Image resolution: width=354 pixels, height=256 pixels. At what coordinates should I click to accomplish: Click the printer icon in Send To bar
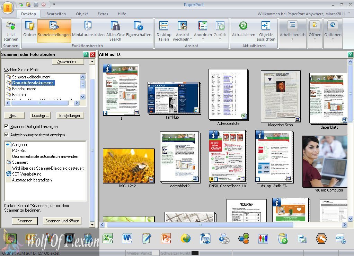coord(224,239)
